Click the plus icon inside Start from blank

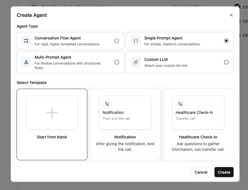point(52,112)
